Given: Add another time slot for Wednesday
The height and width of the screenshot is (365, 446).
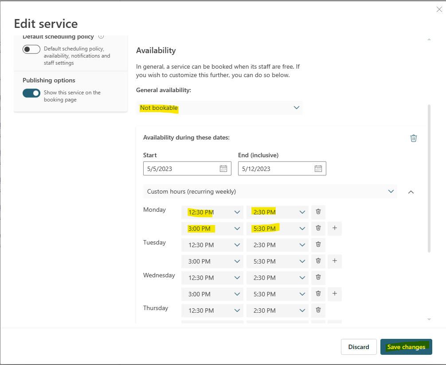Looking at the screenshot, I should tap(335, 294).
